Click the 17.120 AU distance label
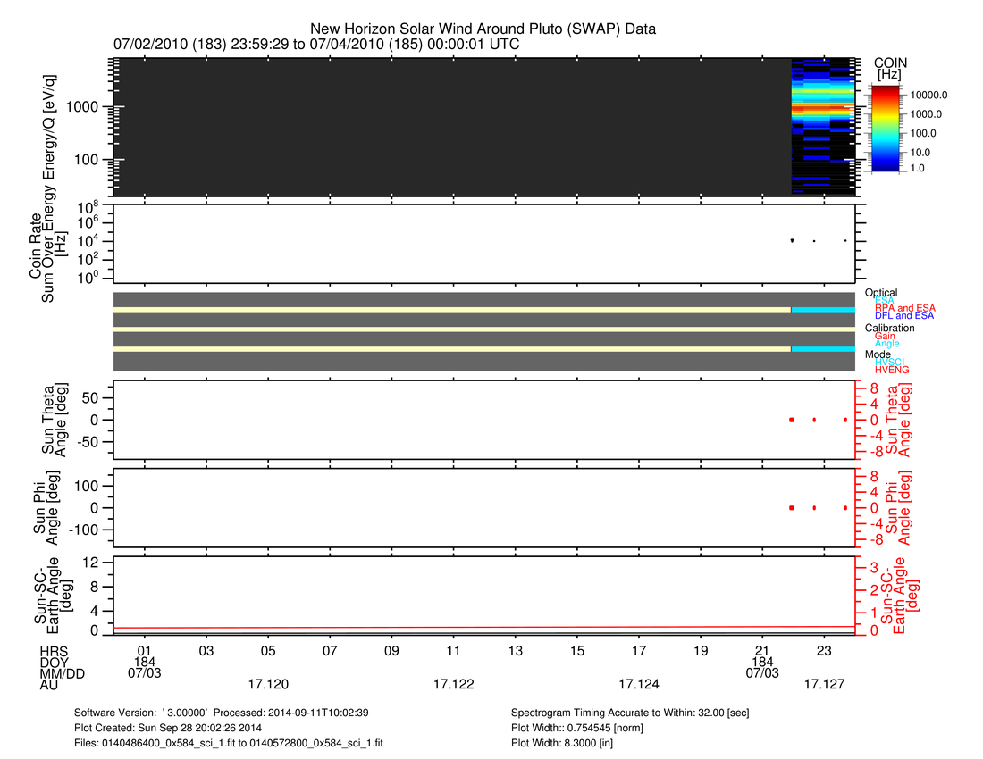The height and width of the screenshot is (759, 983). pyautogui.click(x=268, y=684)
